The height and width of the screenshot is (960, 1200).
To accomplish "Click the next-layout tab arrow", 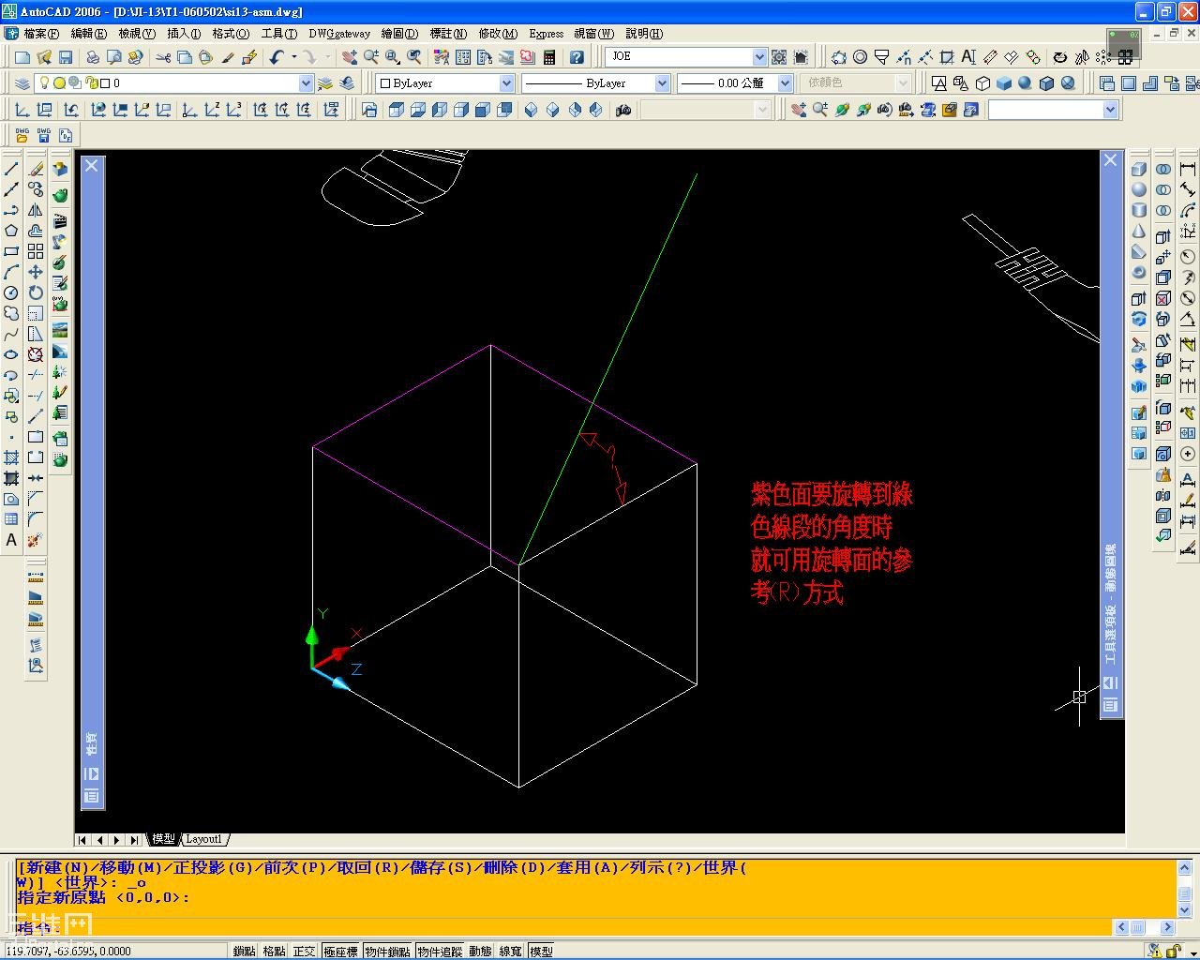I will tap(116, 840).
